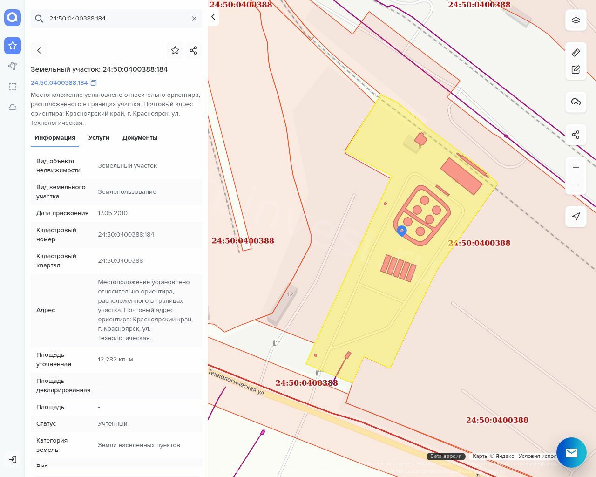Zoom out on the map

[x=576, y=184]
